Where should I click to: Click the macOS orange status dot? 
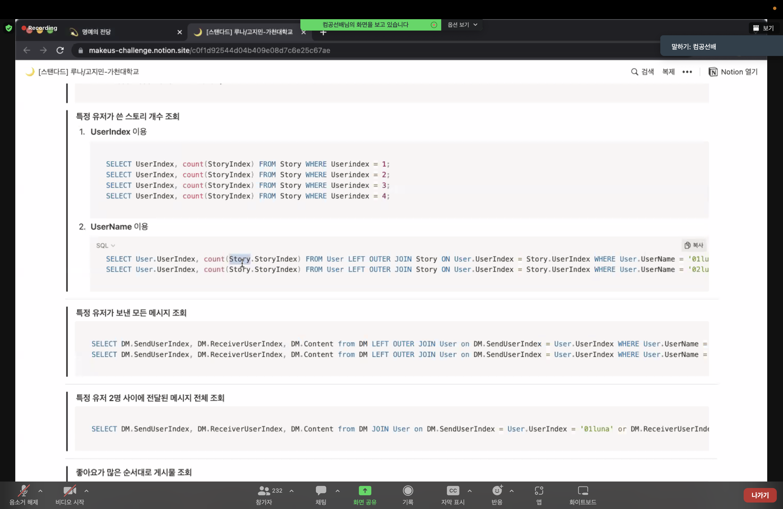point(774,8)
